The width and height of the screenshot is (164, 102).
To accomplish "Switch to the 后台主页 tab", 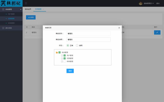I will click(x=28, y=9).
